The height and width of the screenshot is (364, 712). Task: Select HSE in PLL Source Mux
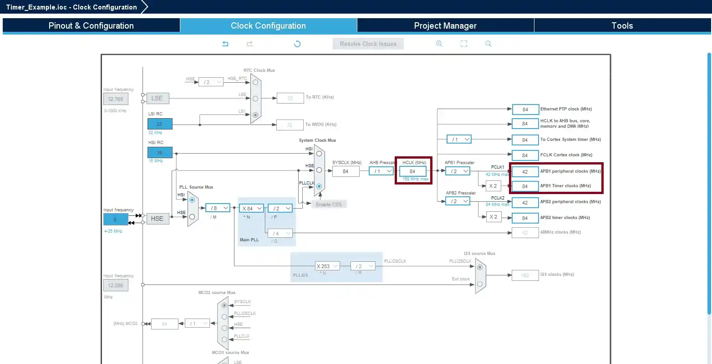(x=192, y=217)
